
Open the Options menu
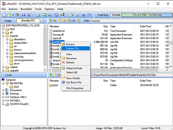click(x=49, y=9)
